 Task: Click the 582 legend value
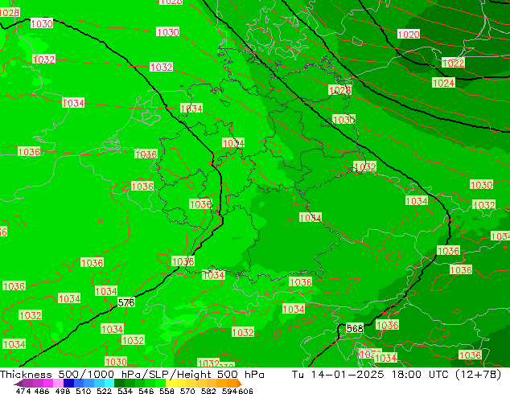tap(208, 391)
